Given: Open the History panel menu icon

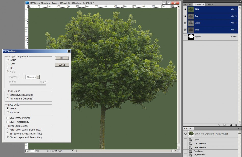Looking at the screenshot, I should tap(240, 128).
